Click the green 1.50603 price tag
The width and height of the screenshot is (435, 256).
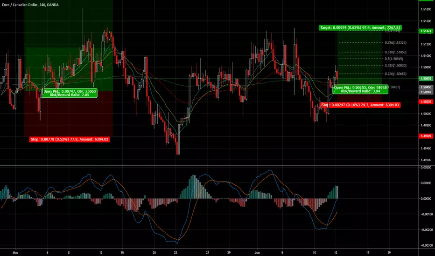[x=426, y=79]
